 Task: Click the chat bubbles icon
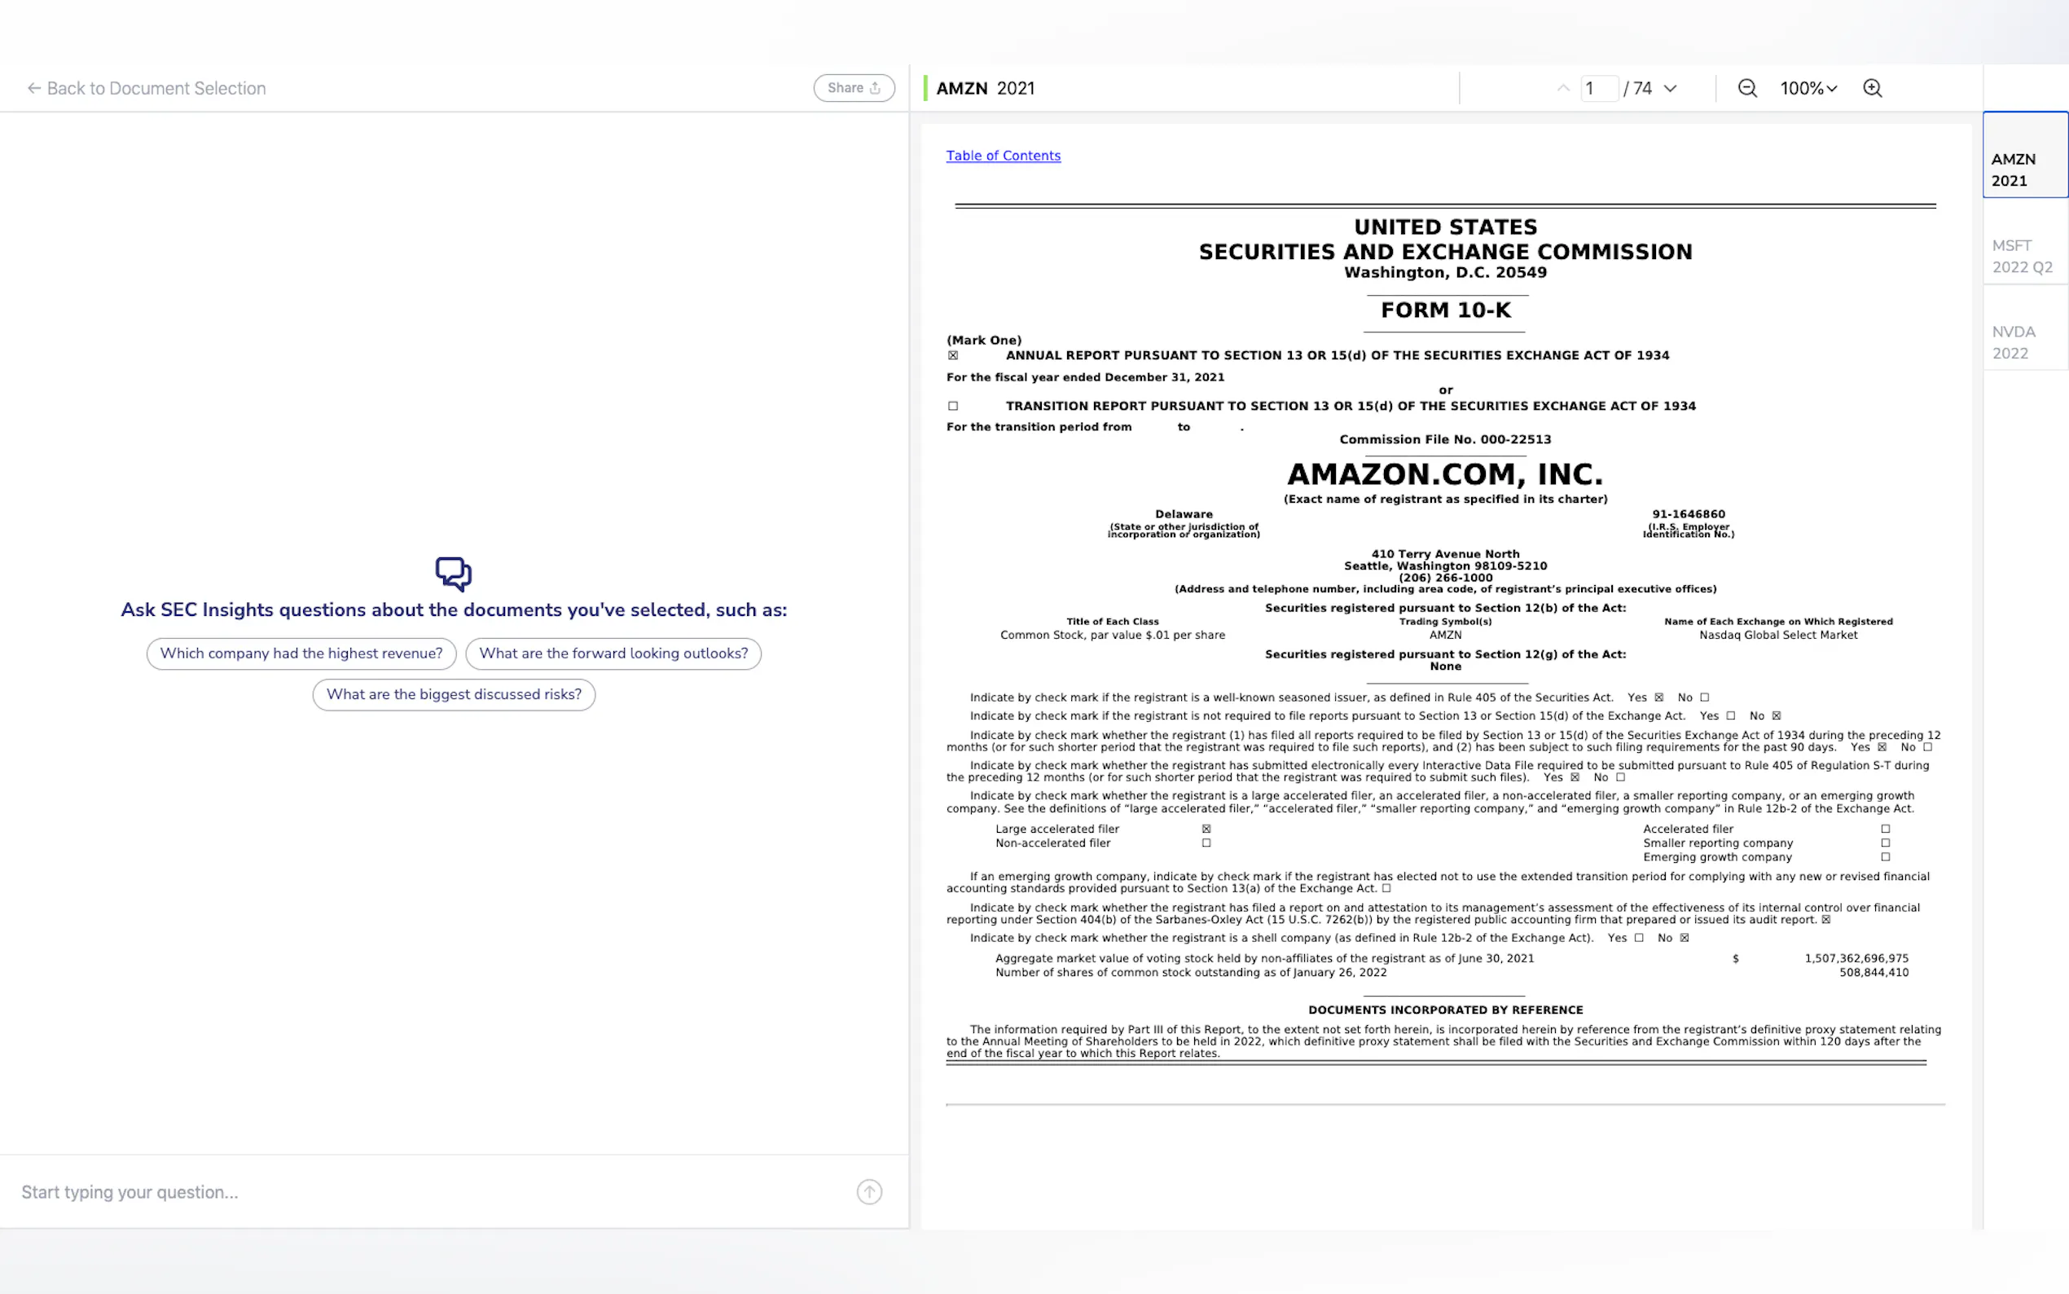454,574
